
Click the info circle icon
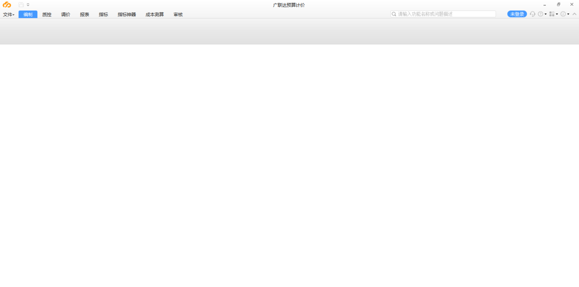coord(563,14)
